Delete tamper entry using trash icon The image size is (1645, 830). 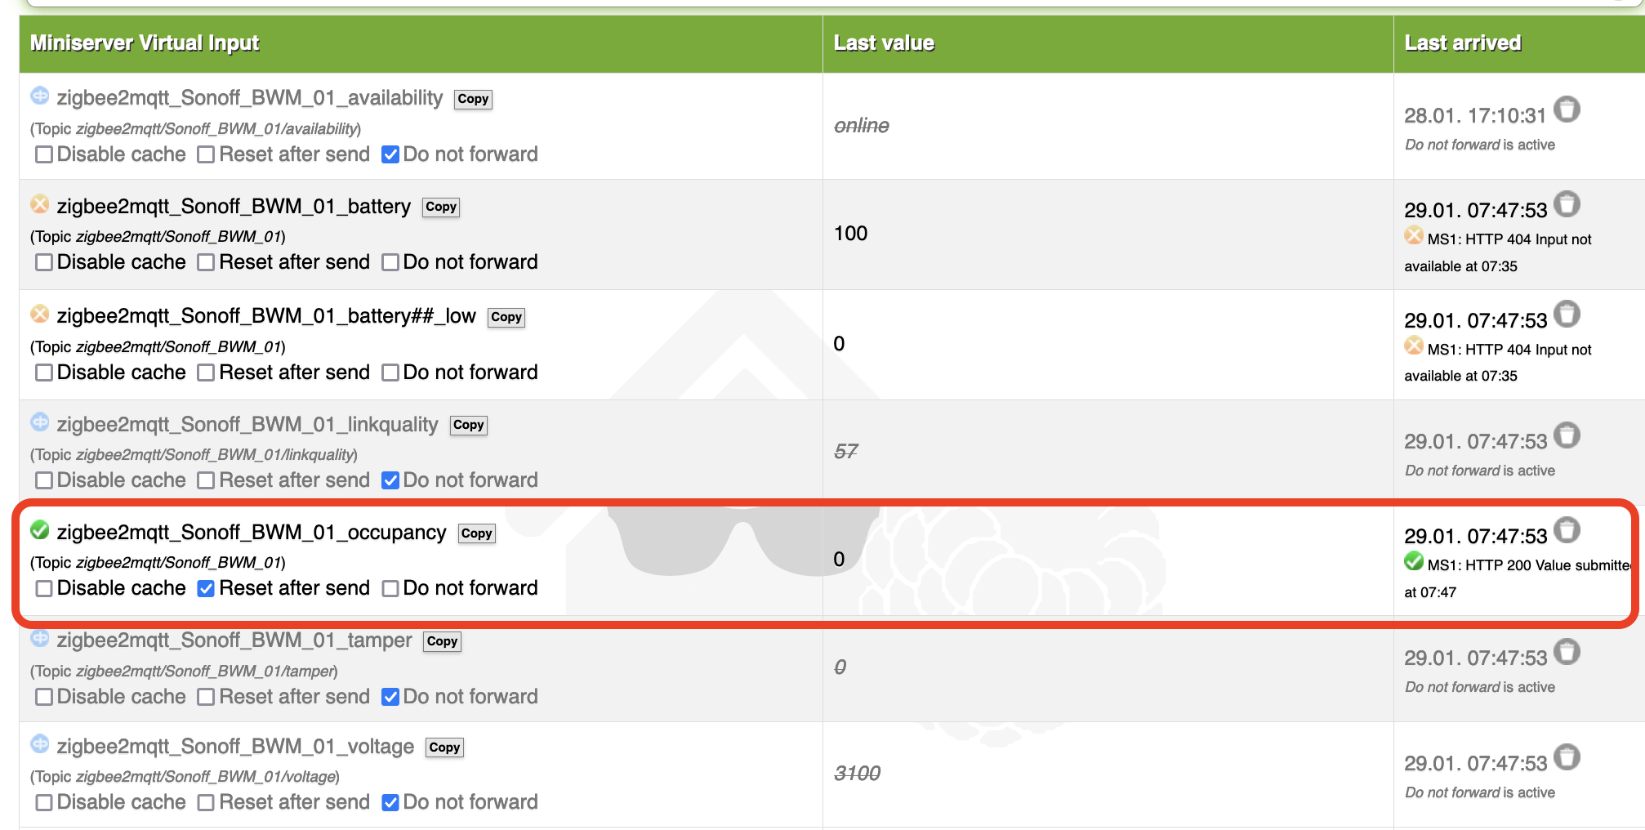[1566, 652]
